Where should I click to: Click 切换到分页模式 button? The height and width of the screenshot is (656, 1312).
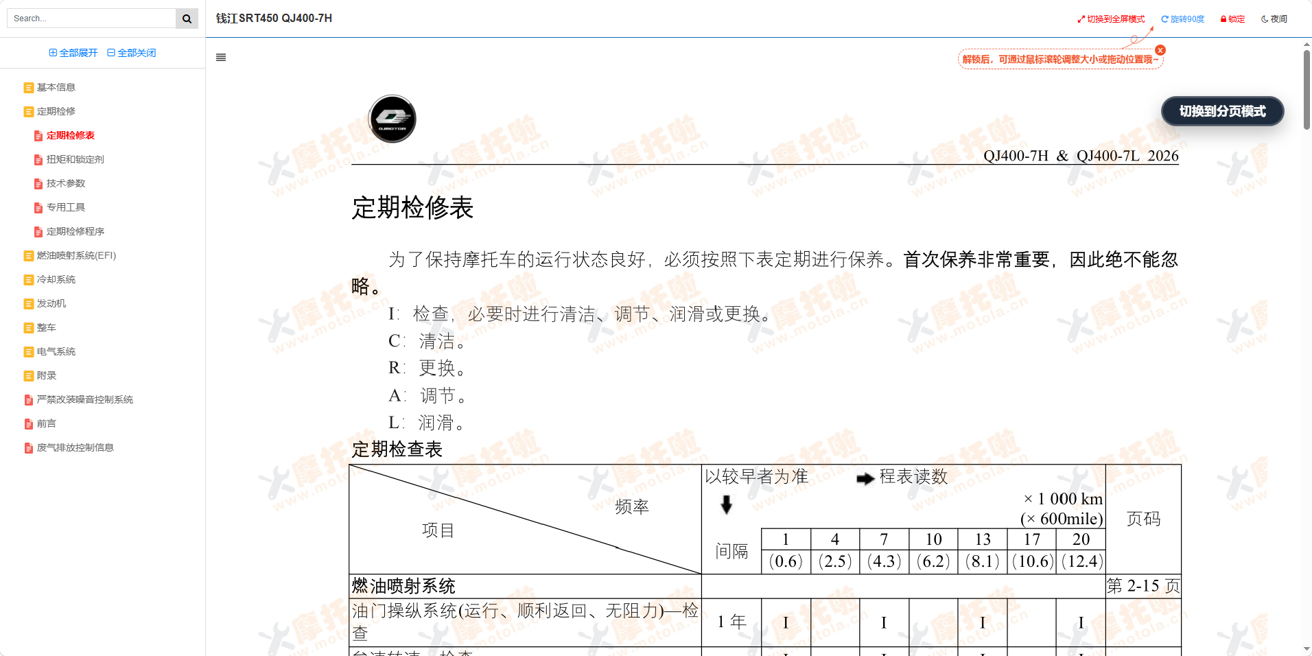coord(1222,111)
